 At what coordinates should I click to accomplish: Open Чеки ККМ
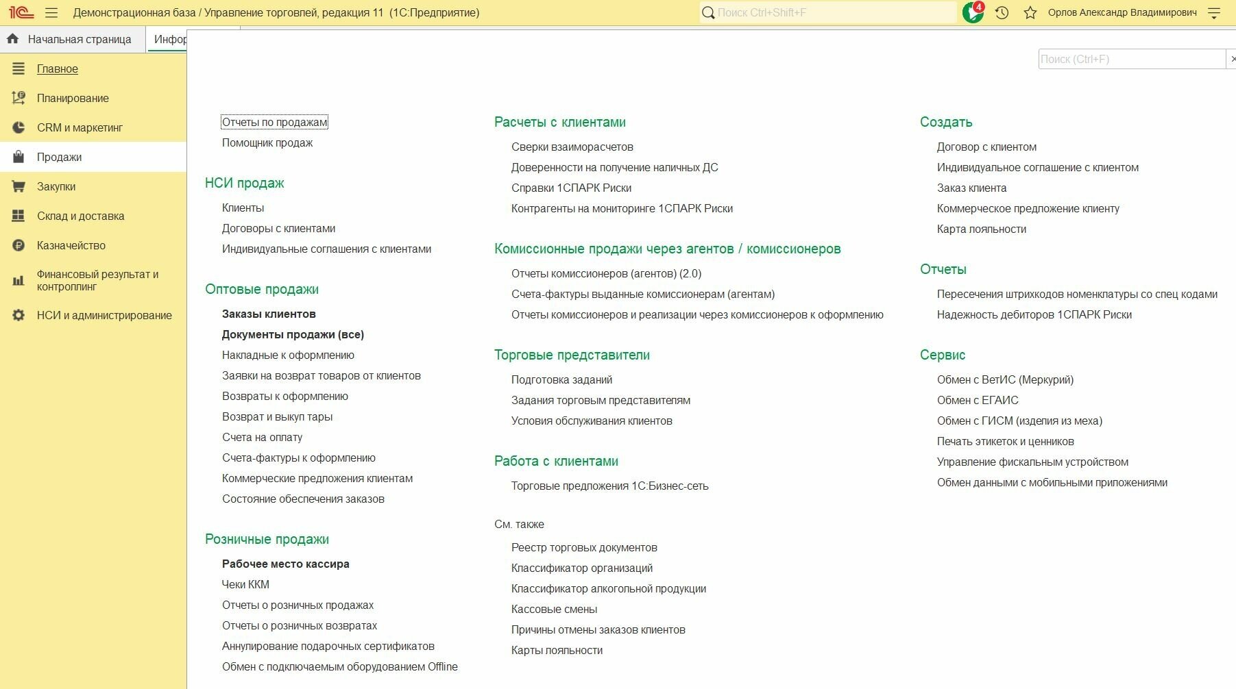tap(245, 584)
